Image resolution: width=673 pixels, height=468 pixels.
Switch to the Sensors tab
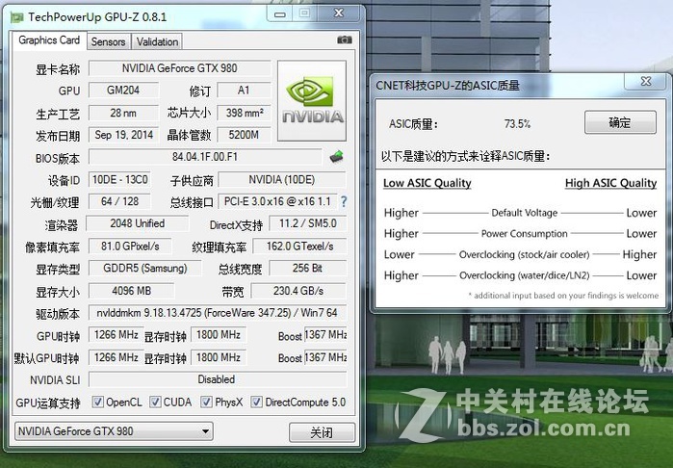[108, 41]
